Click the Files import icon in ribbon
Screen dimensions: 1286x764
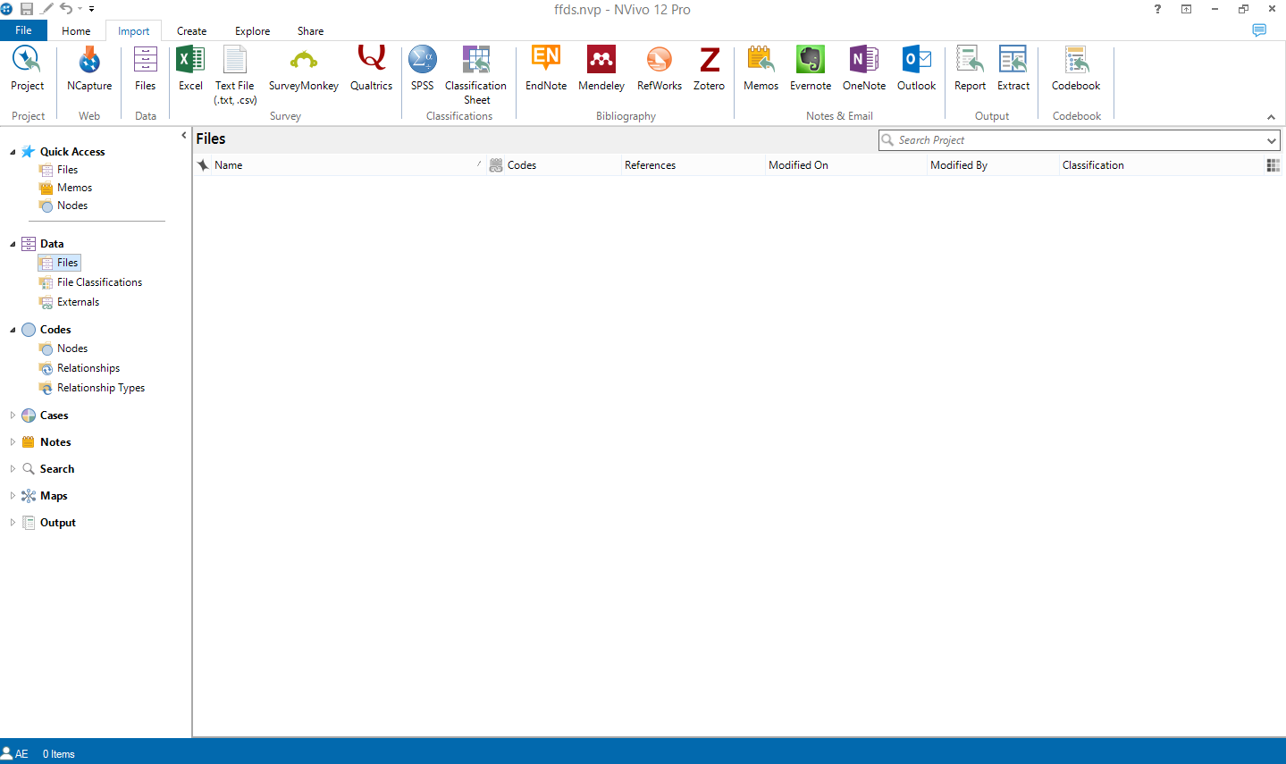click(145, 69)
